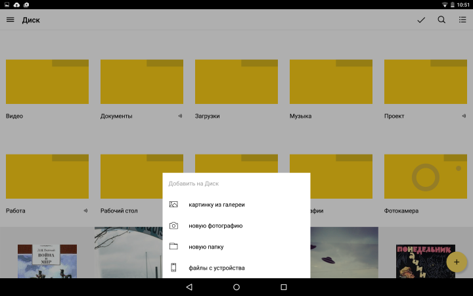Tap the 10:51 clock in the status bar
Image resolution: width=473 pixels, height=296 pixels.
pyautogui.click(x=463, y=5)
